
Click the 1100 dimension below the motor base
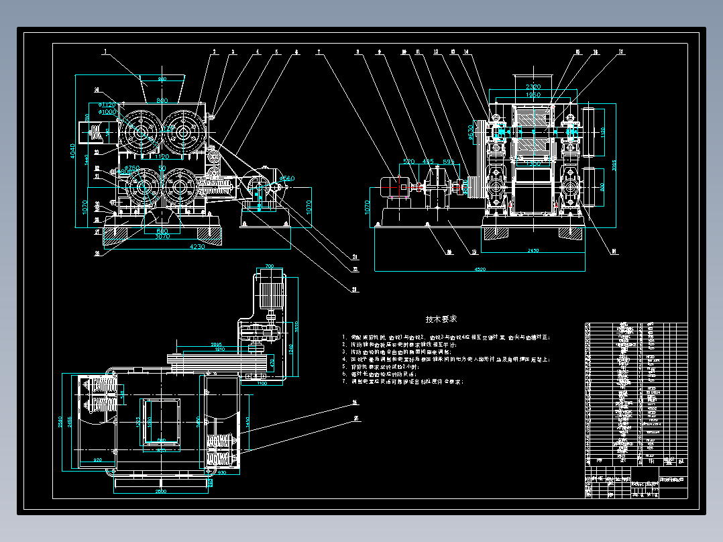pos(262,383)
